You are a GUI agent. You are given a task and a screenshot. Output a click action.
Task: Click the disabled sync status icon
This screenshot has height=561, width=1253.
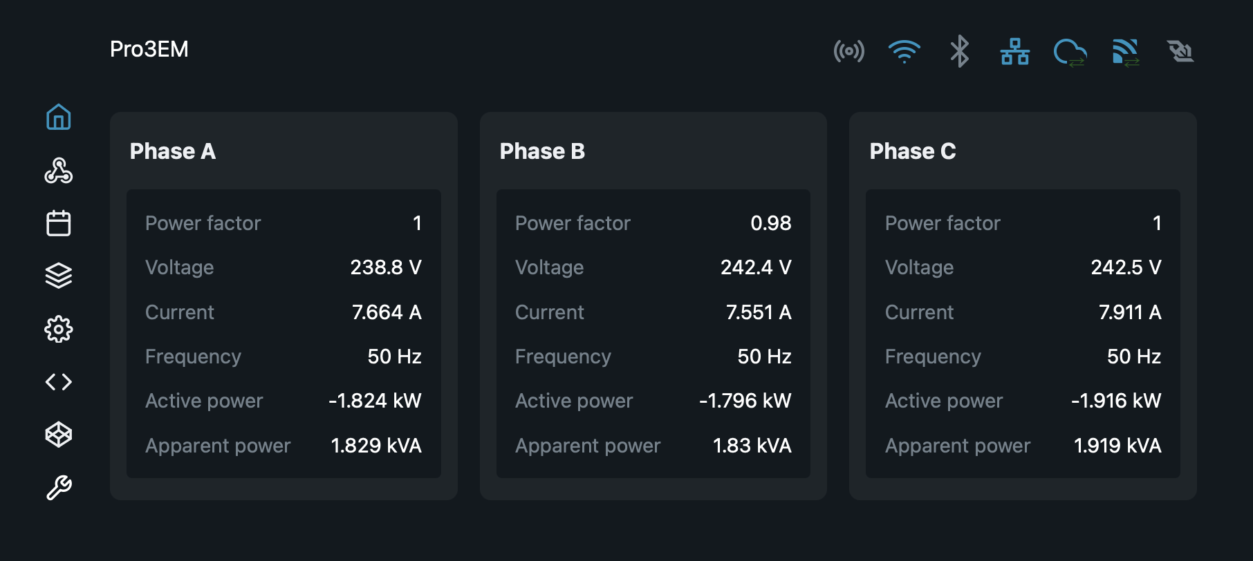[1181, 51]
